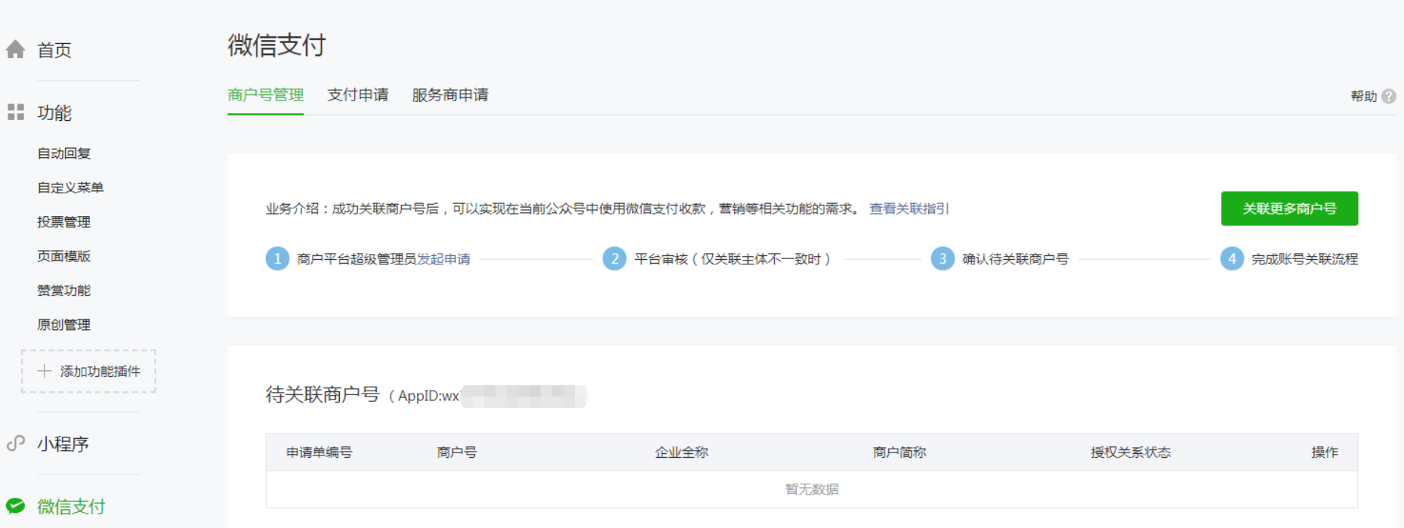This screenshot has width=1404, height=528.
Task: Open 赞赏功能 in the sidebar
Action: coord(64,291)
